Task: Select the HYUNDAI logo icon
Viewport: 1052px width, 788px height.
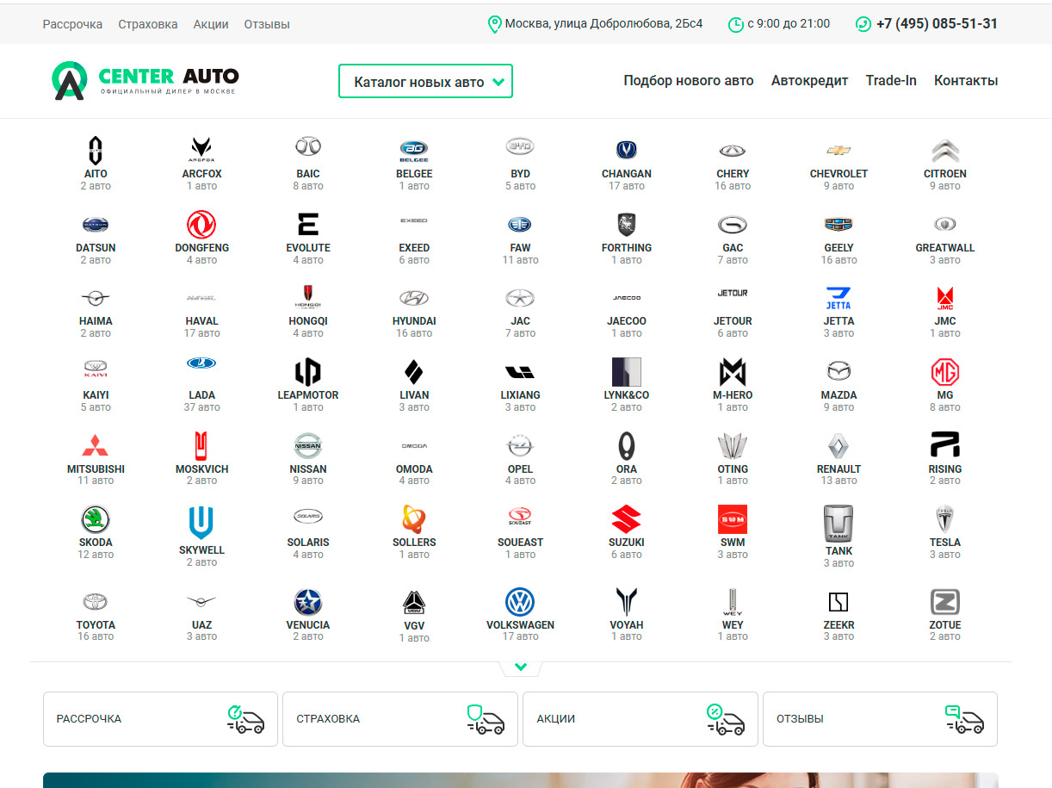Action: tap(414, 298)
